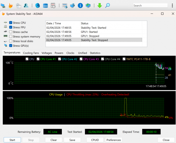This screenshot has height=143, width=176.
Task: Select the Temperatures tab
Action: tap(12, 52)
